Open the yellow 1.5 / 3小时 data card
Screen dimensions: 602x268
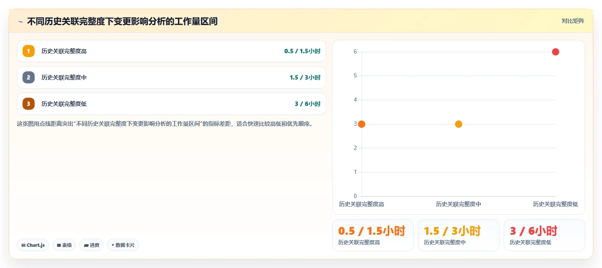459,235
